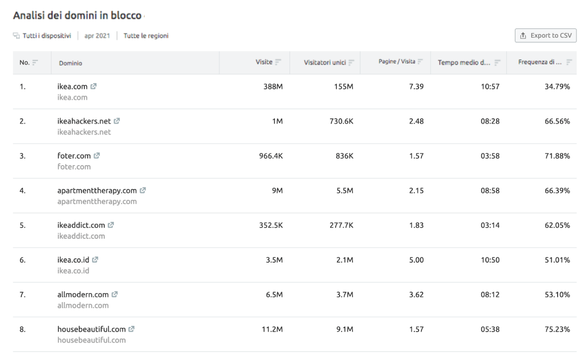This screenshot has height=356, width=587.
Task: Open ikea.co.id external link icon
Action: [95, 260]
